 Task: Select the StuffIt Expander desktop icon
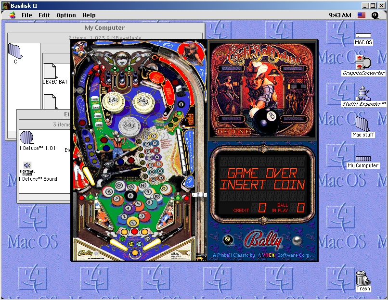tap(363, 93)
